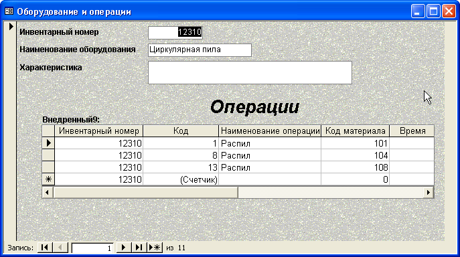460x257 pixels.
Task: Click the Код column header
Action: click(x=181, y=131)
